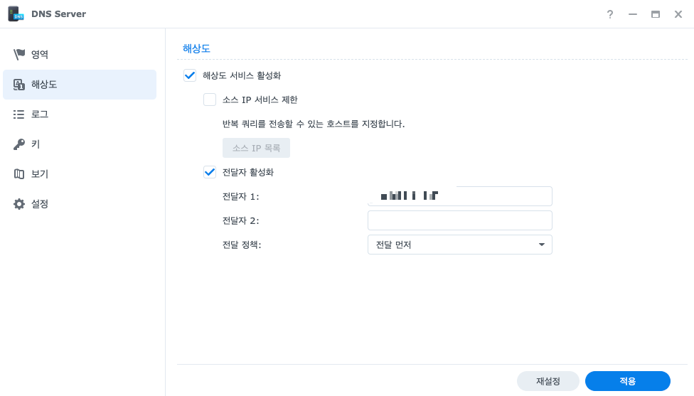Focus the 전달자 2 input field

coord(460,220)
